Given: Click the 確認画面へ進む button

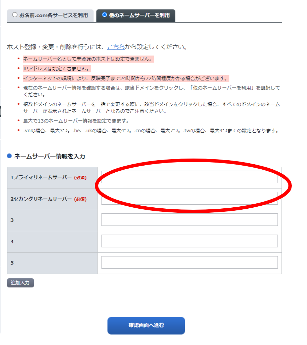Looking at the screenshot, I should pyautogui.click(x=146, y=325).
